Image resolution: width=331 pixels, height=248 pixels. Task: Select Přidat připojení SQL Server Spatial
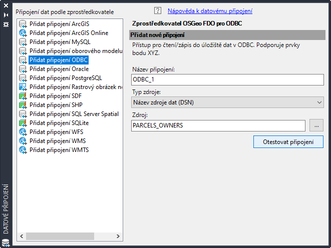(74, 114)
